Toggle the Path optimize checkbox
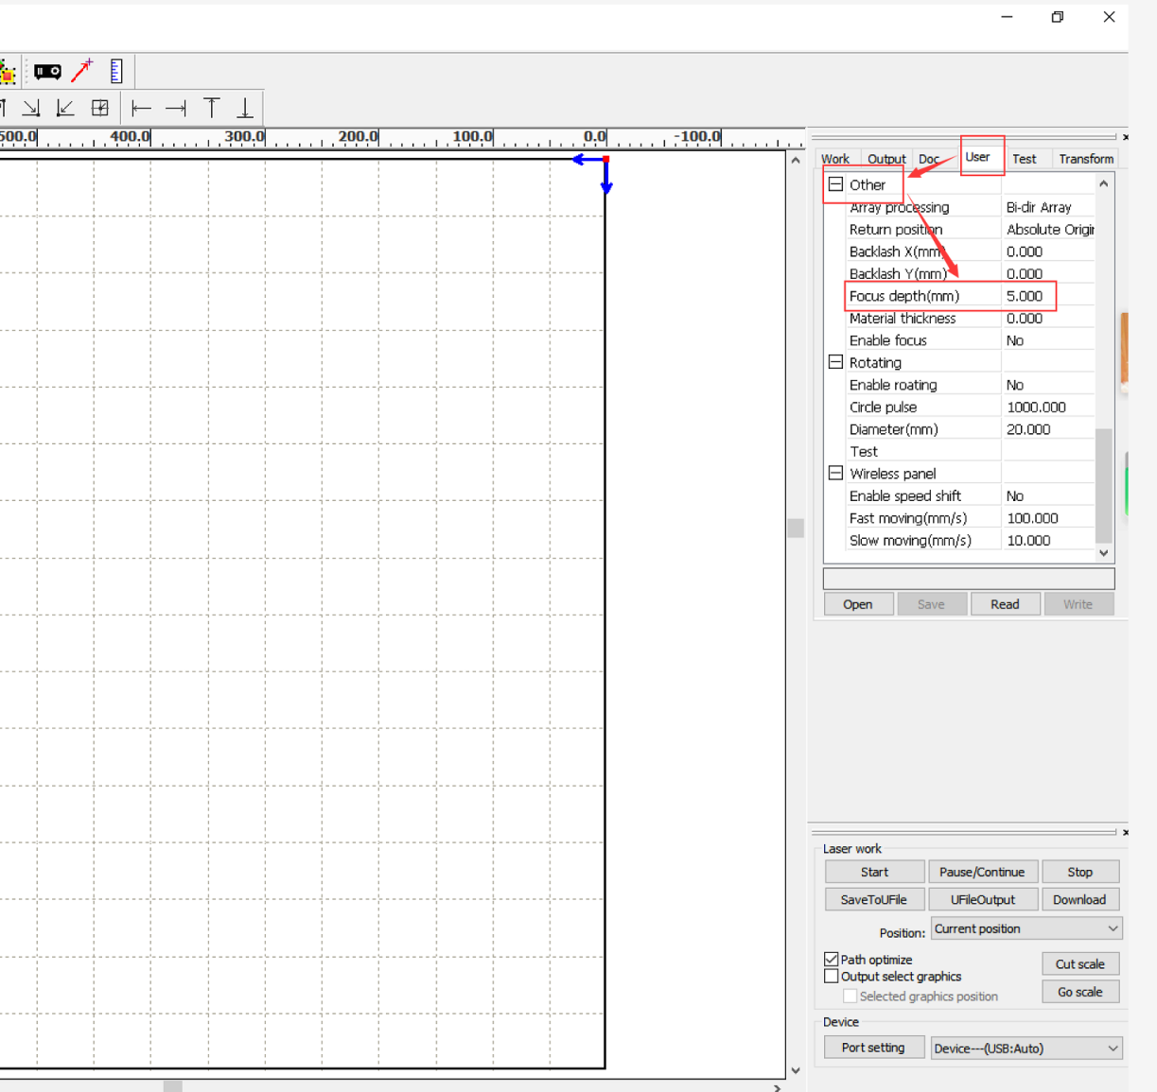This screenshot has height=1092, width=1157. point(832,960)
